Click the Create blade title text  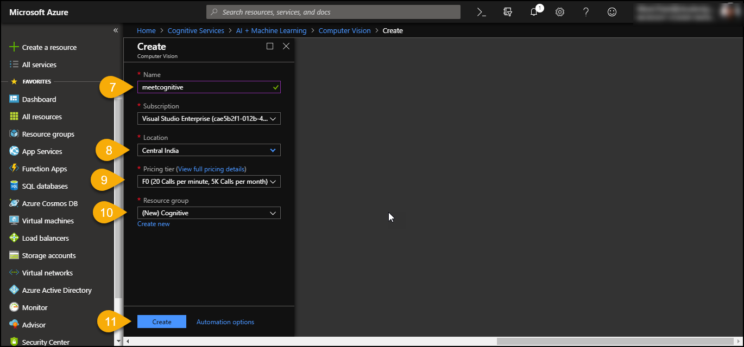152,47
